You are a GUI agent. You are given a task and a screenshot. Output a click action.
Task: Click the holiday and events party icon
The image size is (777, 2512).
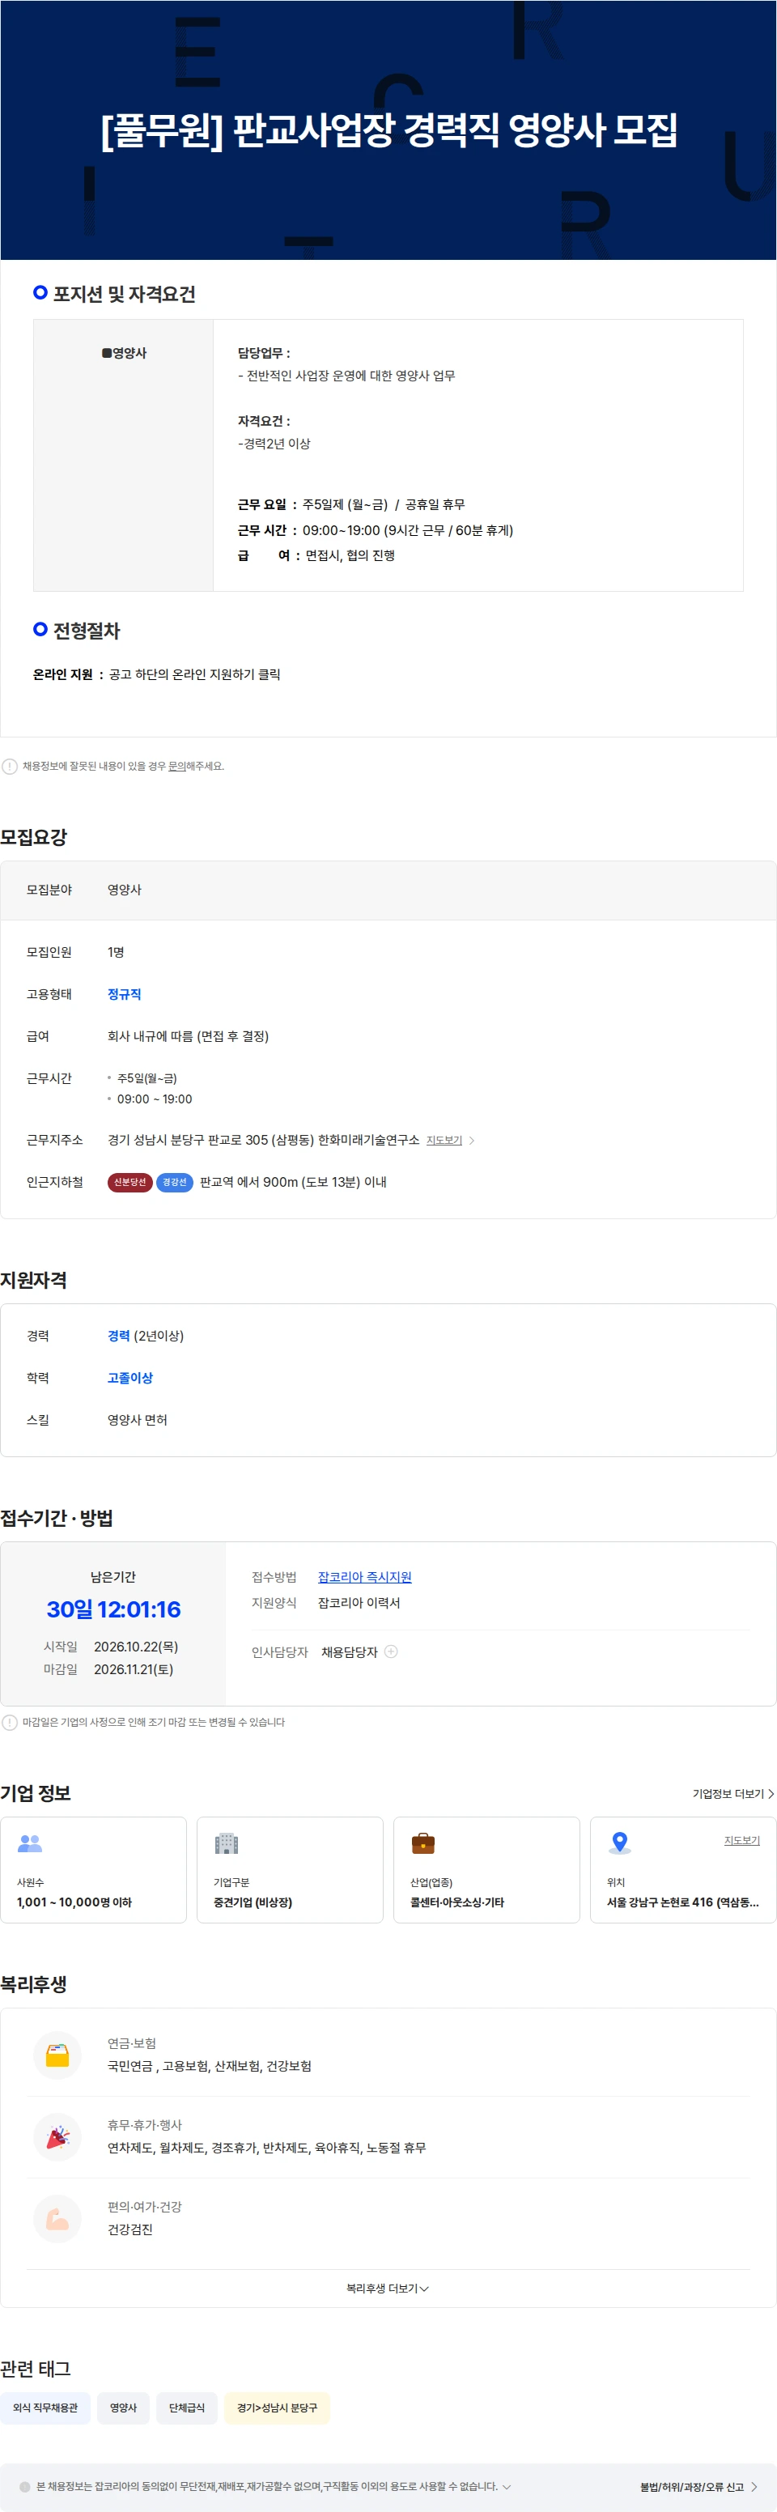[x=57, y=2137]
